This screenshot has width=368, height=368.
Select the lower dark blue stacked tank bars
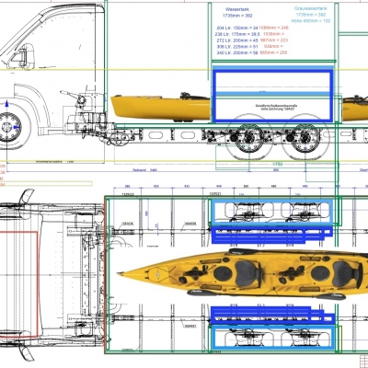(272, 315)
